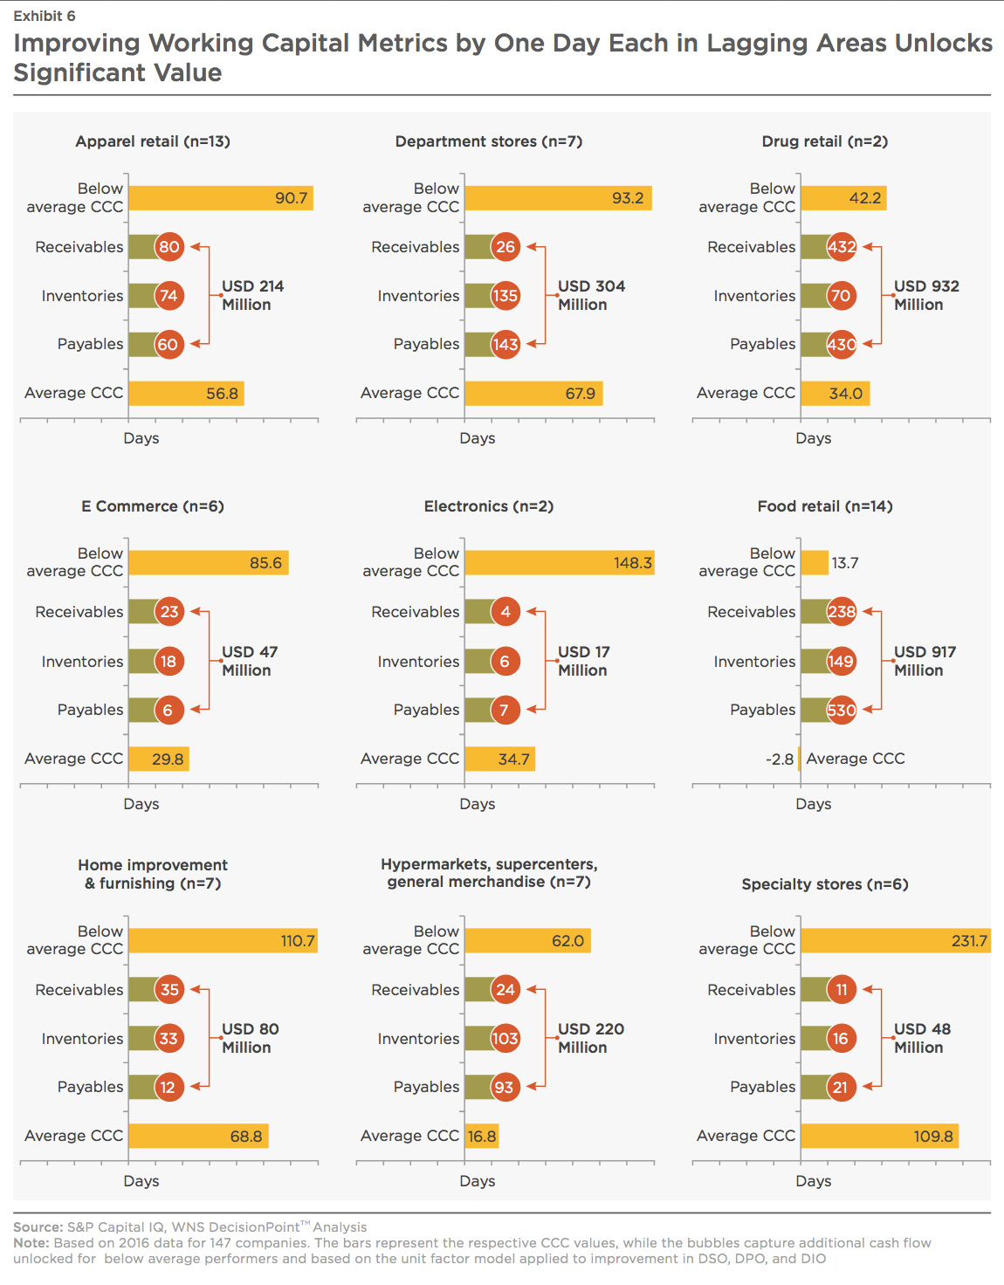
Task: Click the Specialty stores 231.7 bar
Action: tap(896, 941)
